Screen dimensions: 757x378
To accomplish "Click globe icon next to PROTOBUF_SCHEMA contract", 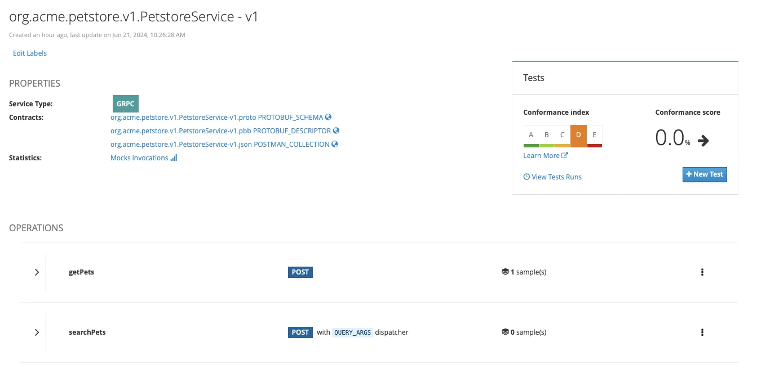I will pos(328,118).
